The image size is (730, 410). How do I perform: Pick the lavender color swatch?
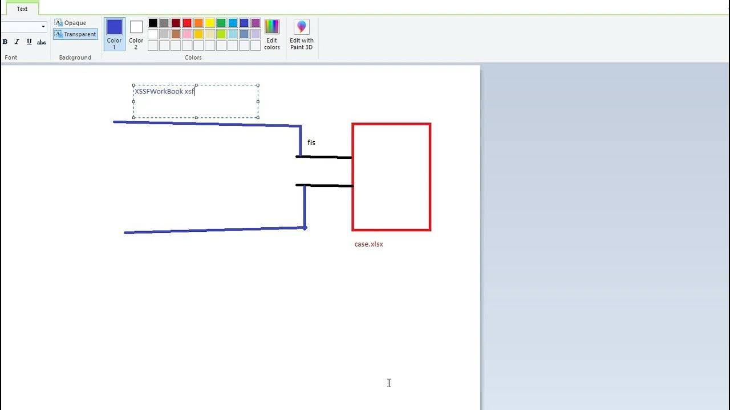pos(255,34)
